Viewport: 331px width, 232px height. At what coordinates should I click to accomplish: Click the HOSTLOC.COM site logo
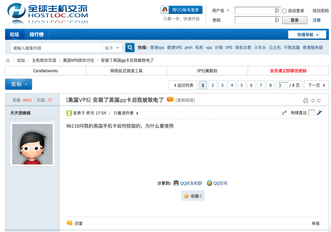tap(48, 14)
